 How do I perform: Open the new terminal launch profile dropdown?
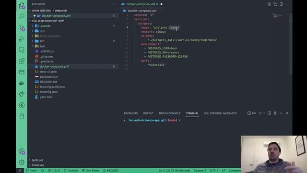pos(264,113)
